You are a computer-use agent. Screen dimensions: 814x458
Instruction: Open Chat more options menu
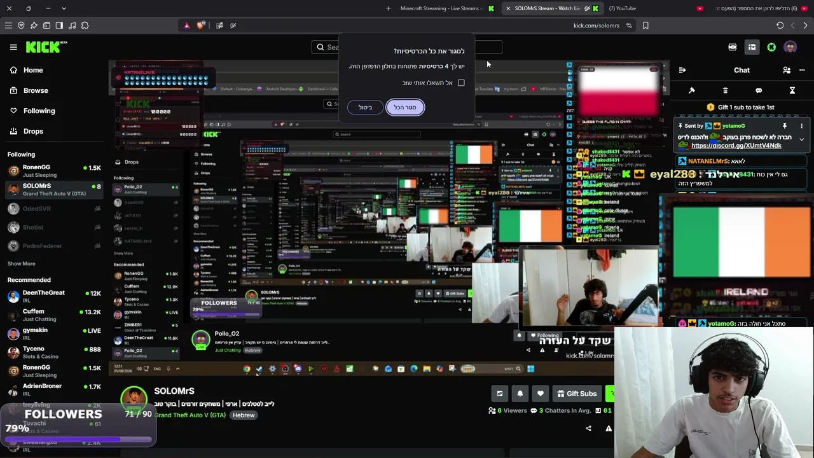[802, 70]
